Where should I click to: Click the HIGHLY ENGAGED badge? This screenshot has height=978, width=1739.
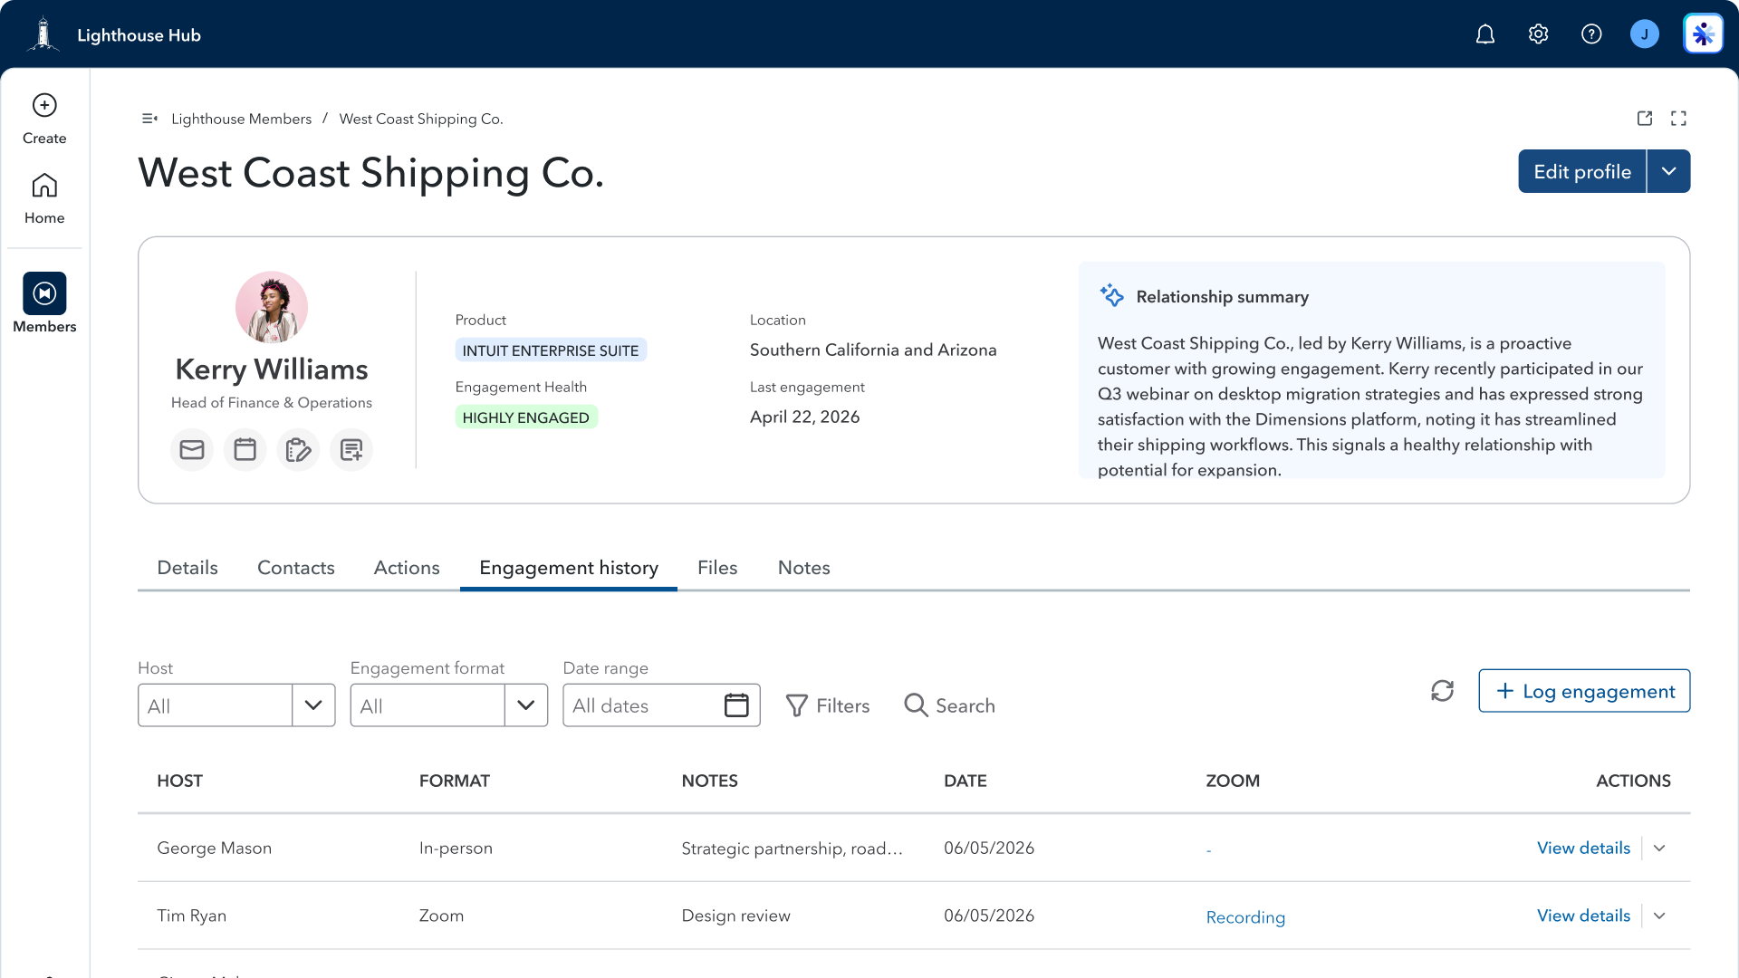(x=525, y=417)
